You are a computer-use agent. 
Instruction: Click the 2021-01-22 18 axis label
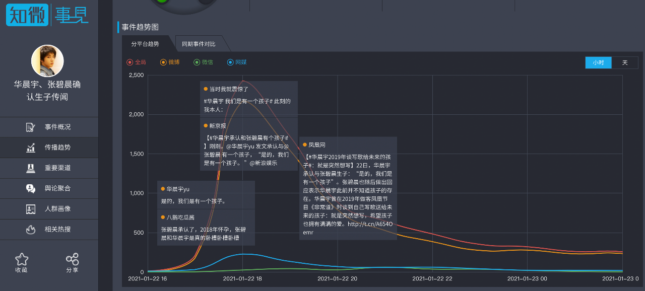242,278
